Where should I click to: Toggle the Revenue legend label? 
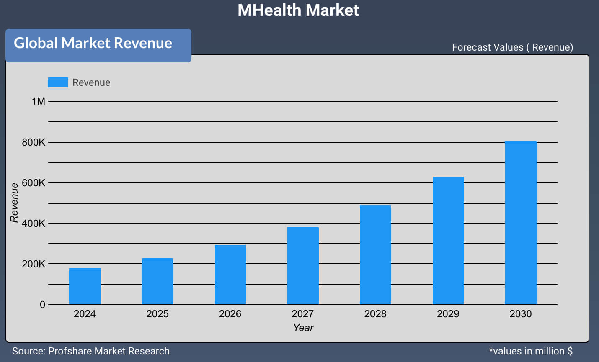pos(91,82)
